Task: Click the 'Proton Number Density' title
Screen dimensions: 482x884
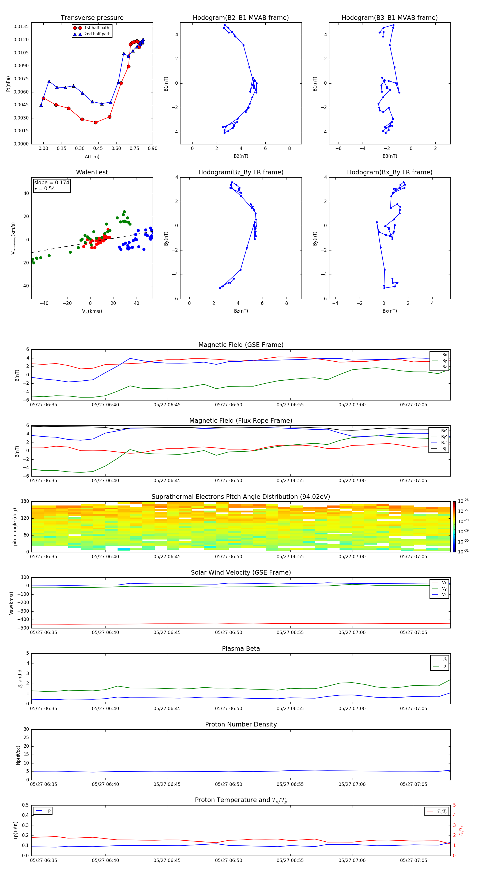Action: coord(241,725)
